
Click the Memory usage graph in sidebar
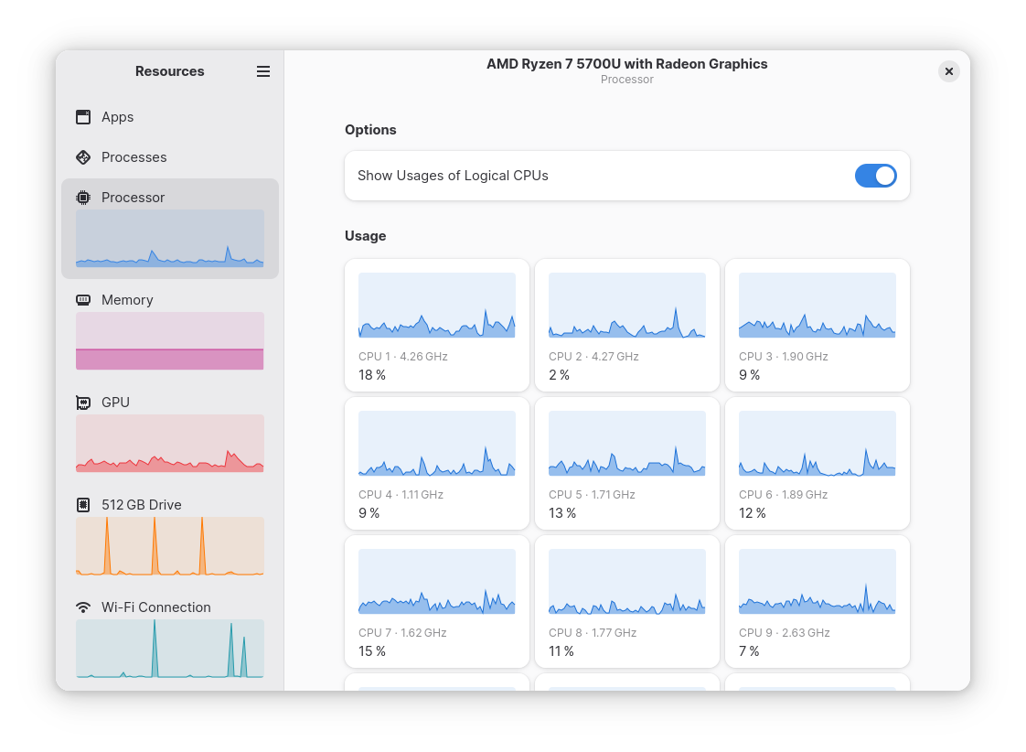click(170, 341)
